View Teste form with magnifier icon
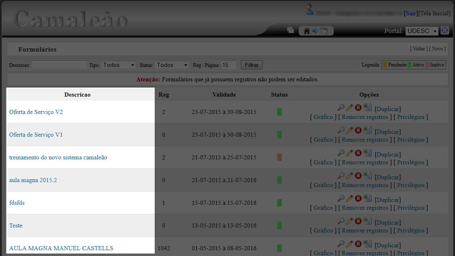 click(x=341, y=221)
